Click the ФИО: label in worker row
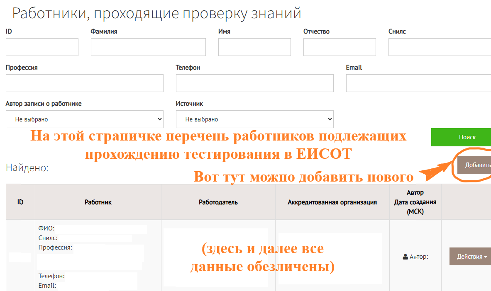The height and width of the screenshot is (291, 491). click(x=46, y=228)
